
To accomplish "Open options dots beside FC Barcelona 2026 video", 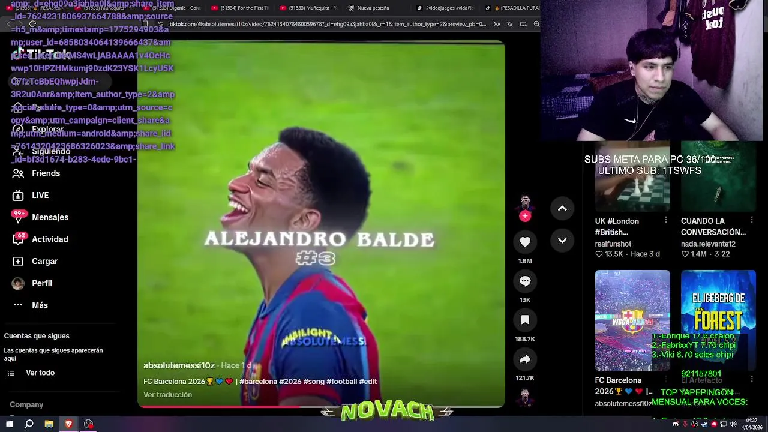I will (665, 380).
